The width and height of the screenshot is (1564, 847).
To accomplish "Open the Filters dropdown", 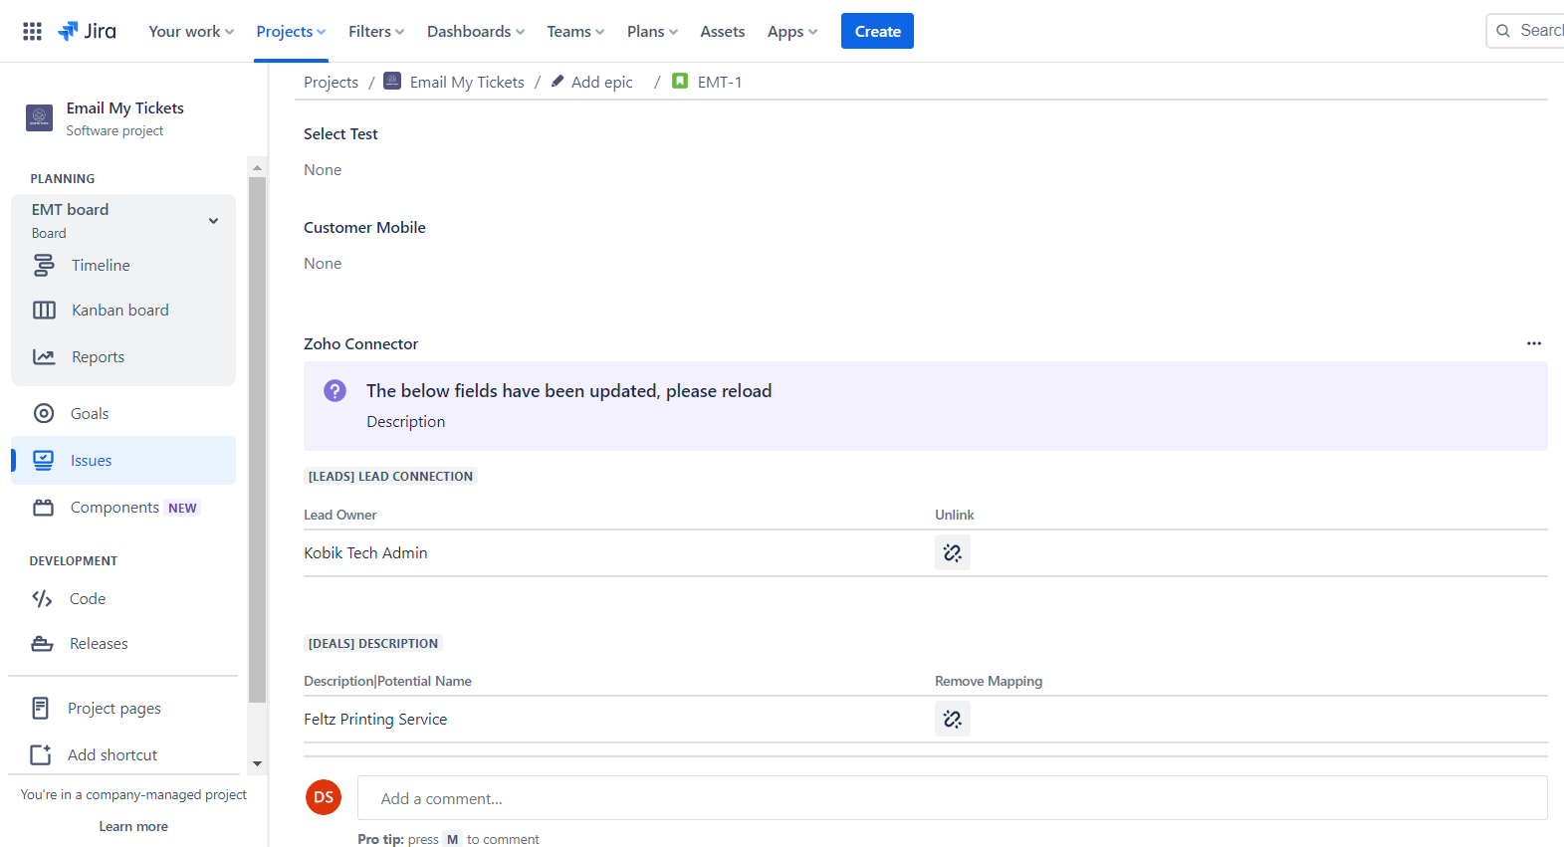I will pyautogui.click(x=376, y=31).
